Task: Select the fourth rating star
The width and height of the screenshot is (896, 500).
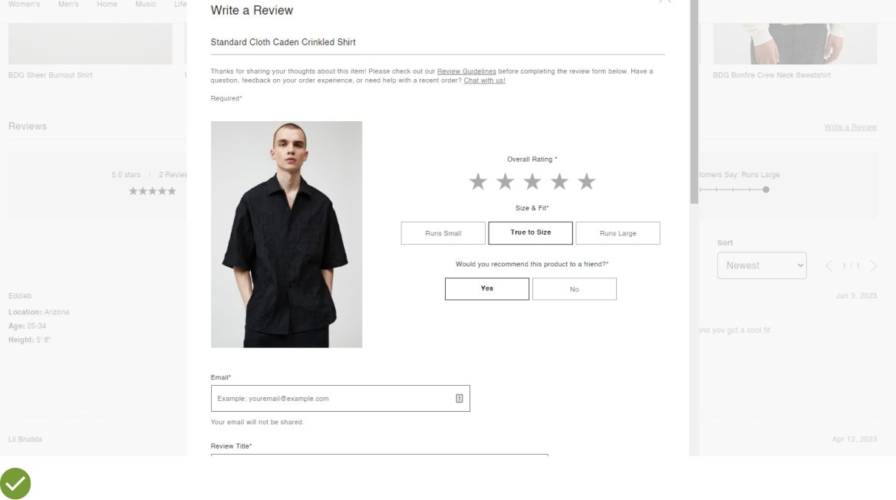Action: 559,182
